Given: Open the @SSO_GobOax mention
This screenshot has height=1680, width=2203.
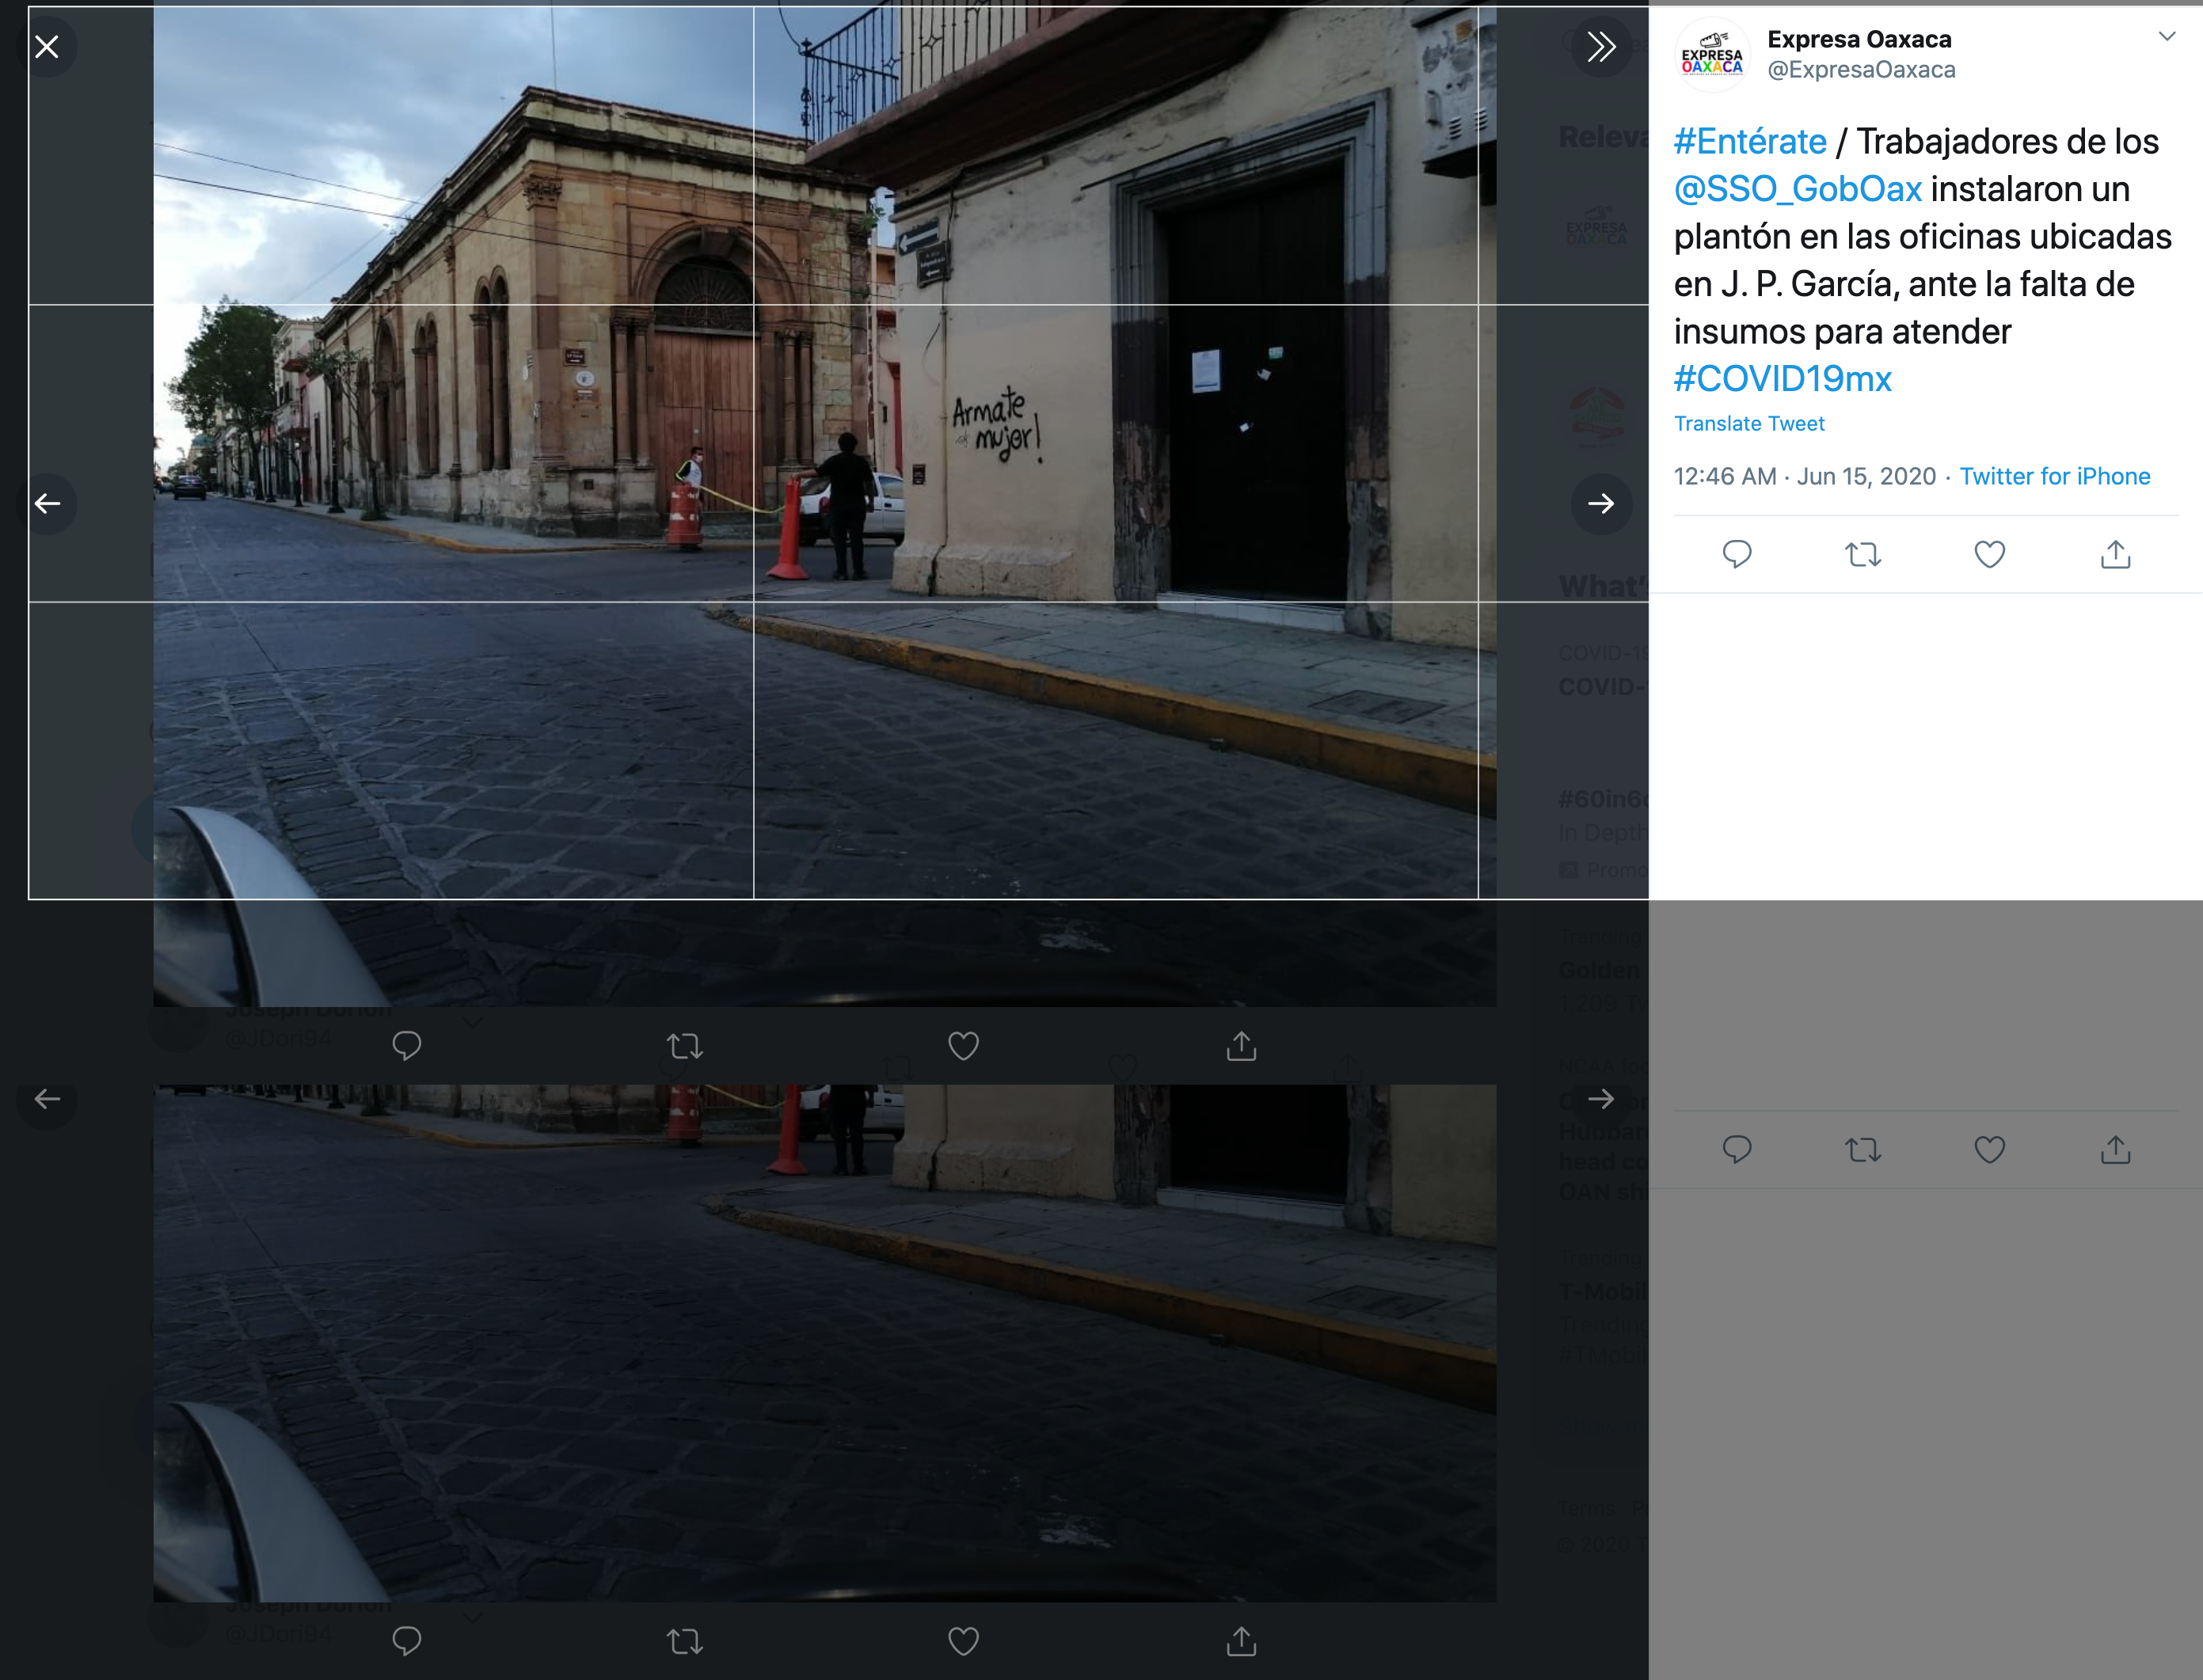Looking at the screenshot, I should (1797, 189).
